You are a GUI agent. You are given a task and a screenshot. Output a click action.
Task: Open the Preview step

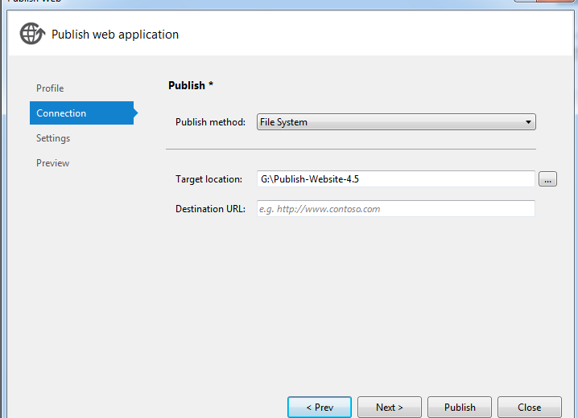[x=52, y=163]
